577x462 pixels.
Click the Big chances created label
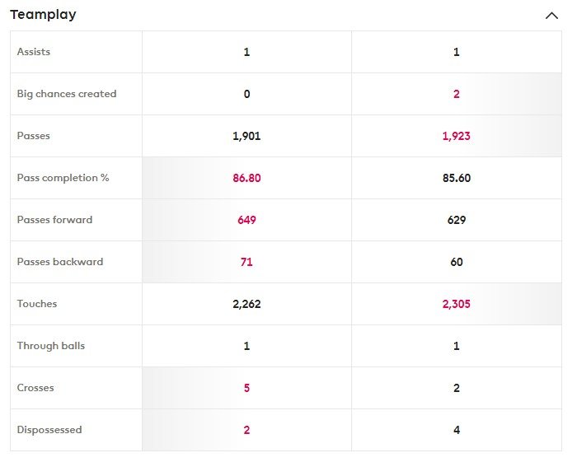pyautogui.click(x=67, y=94)
